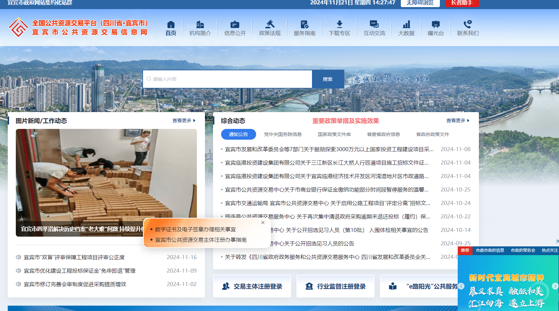The width and height of the screenshot is (559, 311).
Task: Open the 联系我们 phone icon
Action: click(x=467, y=28)
